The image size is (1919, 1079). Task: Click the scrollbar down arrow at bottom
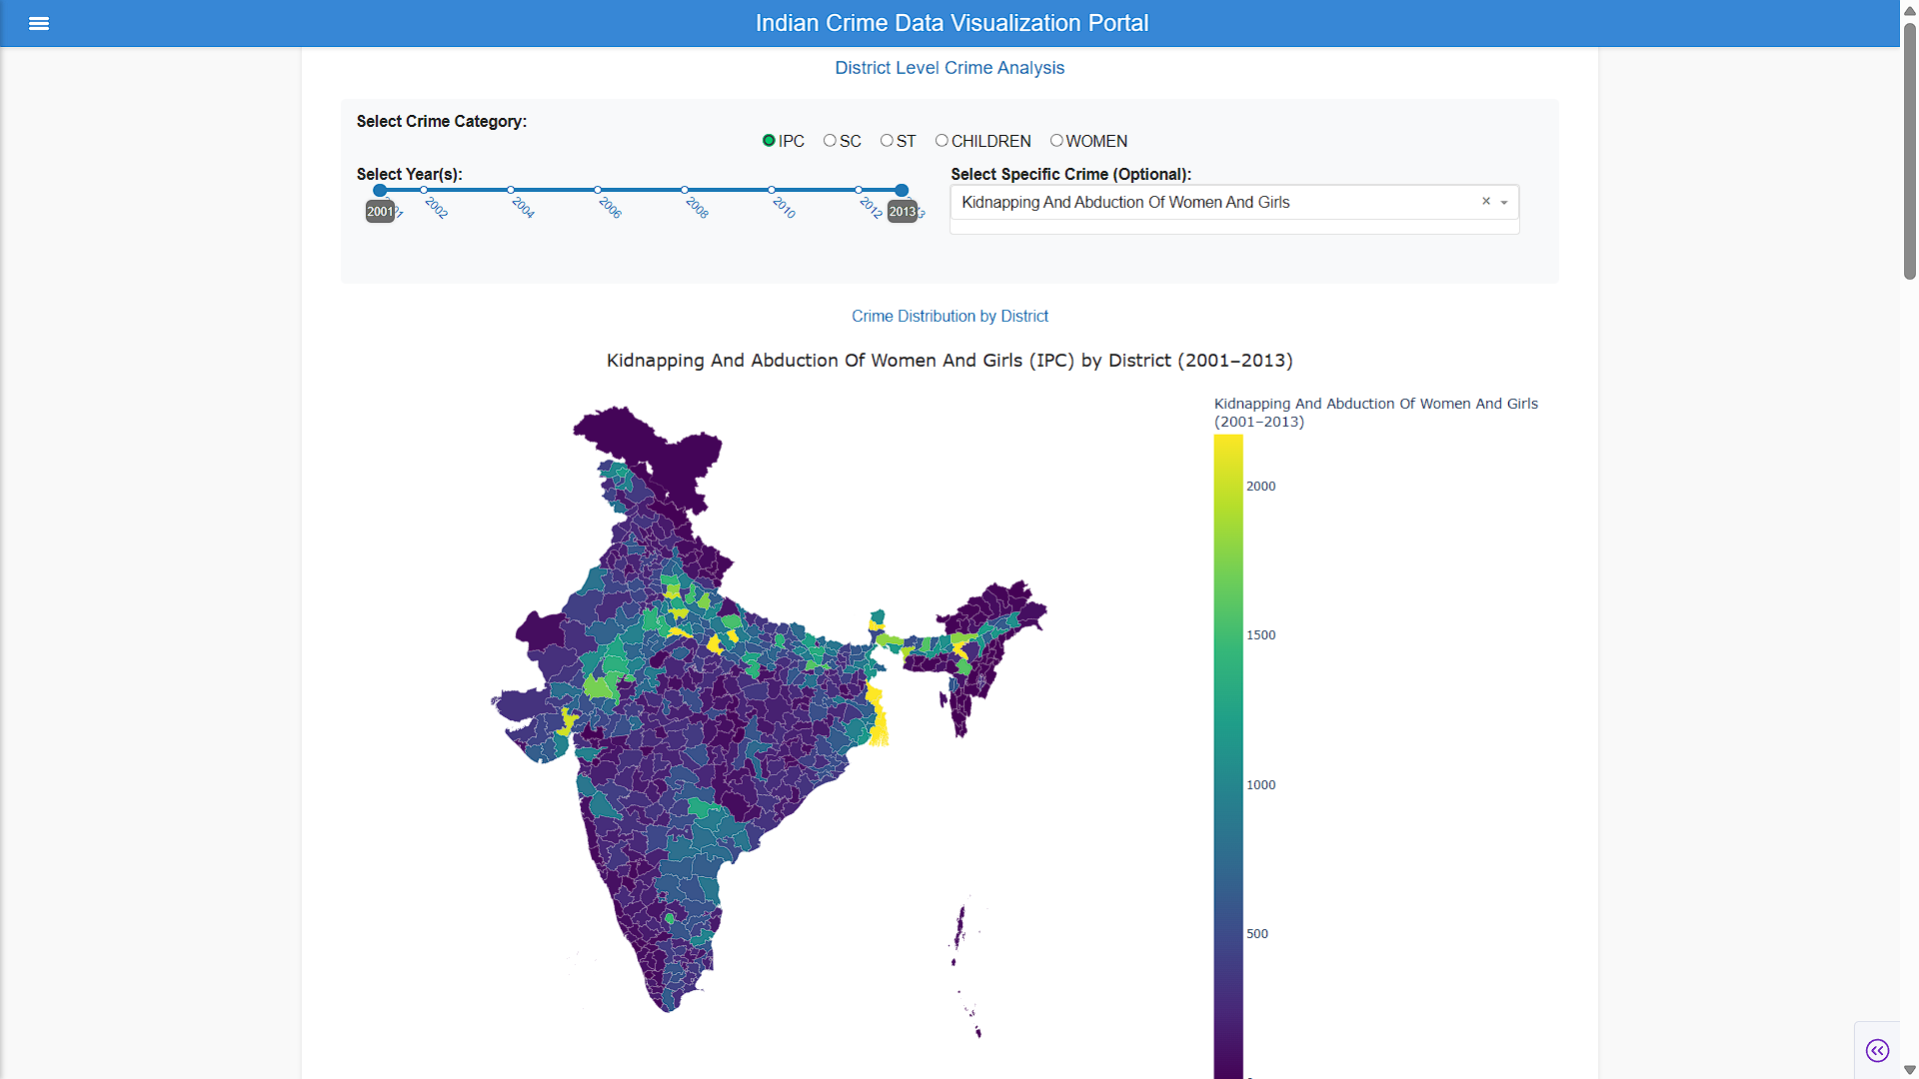coord(1909,1070)
